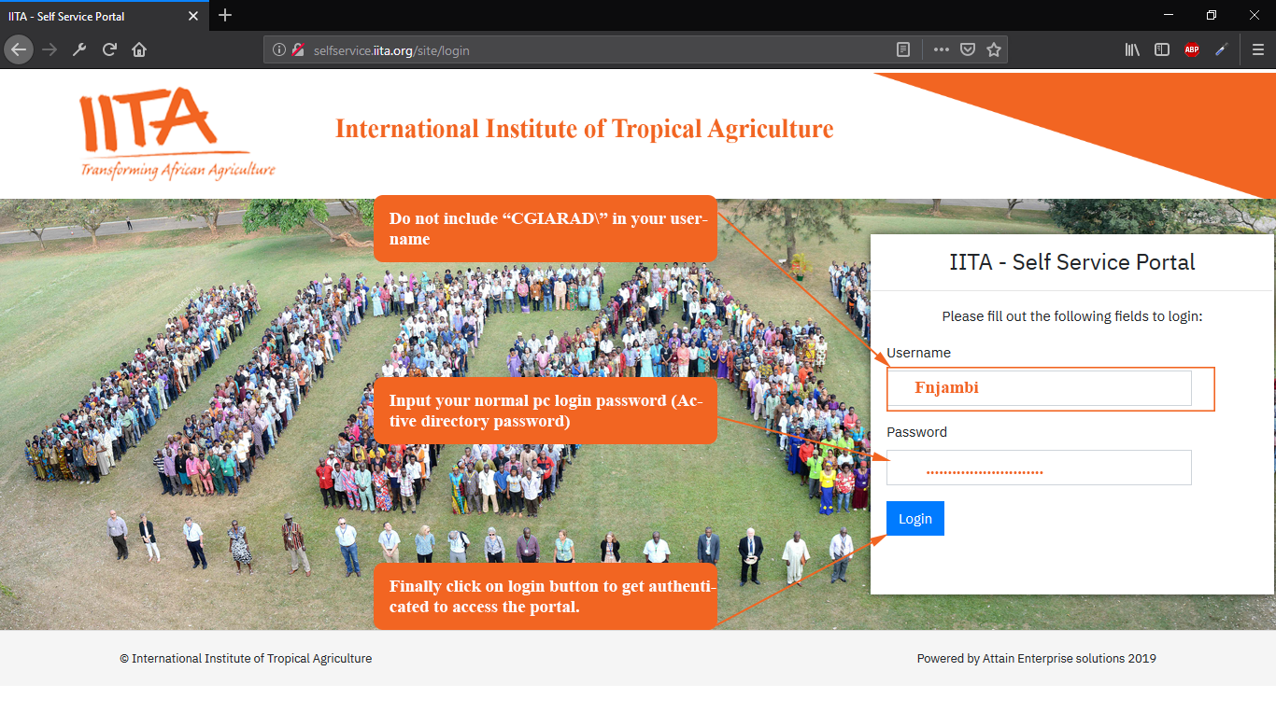
Task: Restore down the browser window
Action: tap(1212, 15)
